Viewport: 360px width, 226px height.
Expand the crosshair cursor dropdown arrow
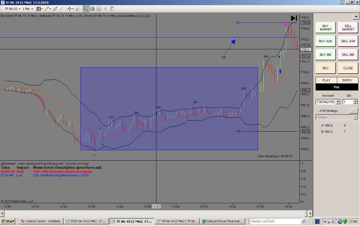click(x=73, y=9)
